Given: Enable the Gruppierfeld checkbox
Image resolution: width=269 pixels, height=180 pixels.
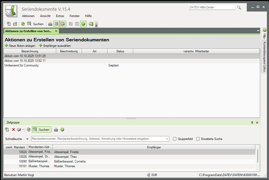Looking at the screenshot, I should pos(175,139).
